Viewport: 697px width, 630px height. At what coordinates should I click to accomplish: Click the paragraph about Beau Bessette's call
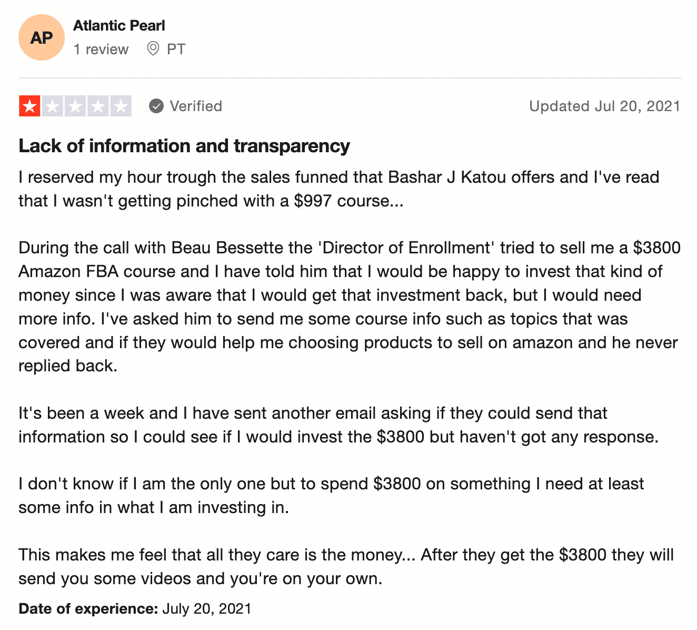click(350, 307)
